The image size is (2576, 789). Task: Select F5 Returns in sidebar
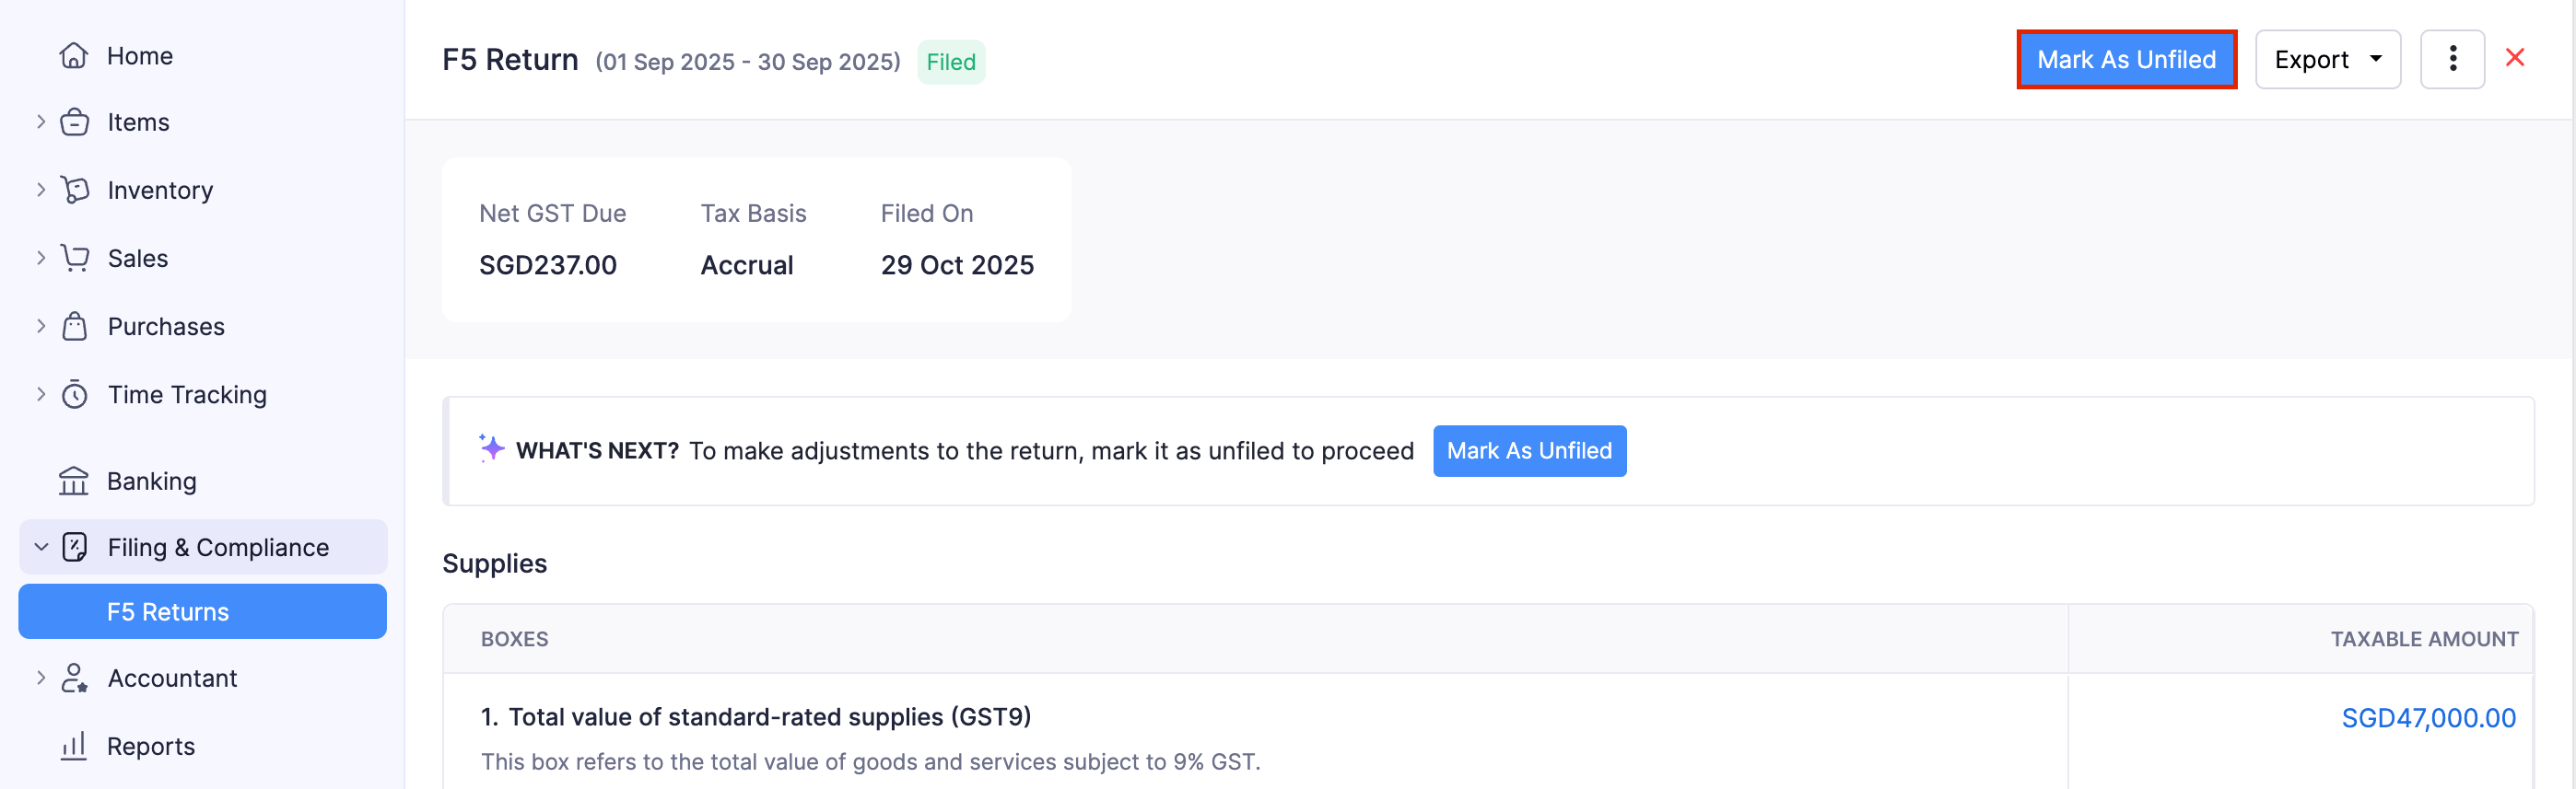(168, 612)
